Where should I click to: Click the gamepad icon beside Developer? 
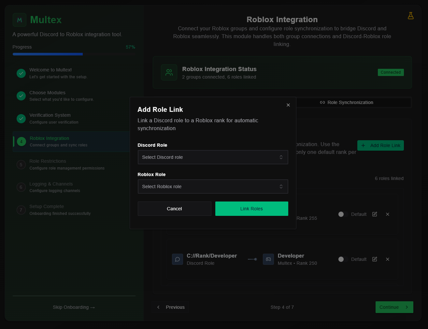click(268, 259)
